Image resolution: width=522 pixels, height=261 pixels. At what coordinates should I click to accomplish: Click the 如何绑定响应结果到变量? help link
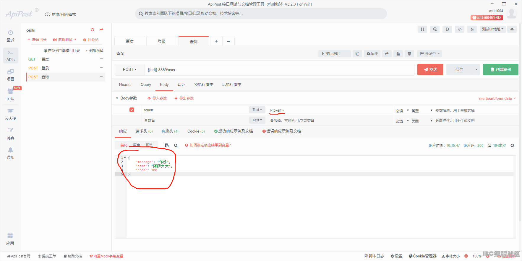[x=208, y=145]
